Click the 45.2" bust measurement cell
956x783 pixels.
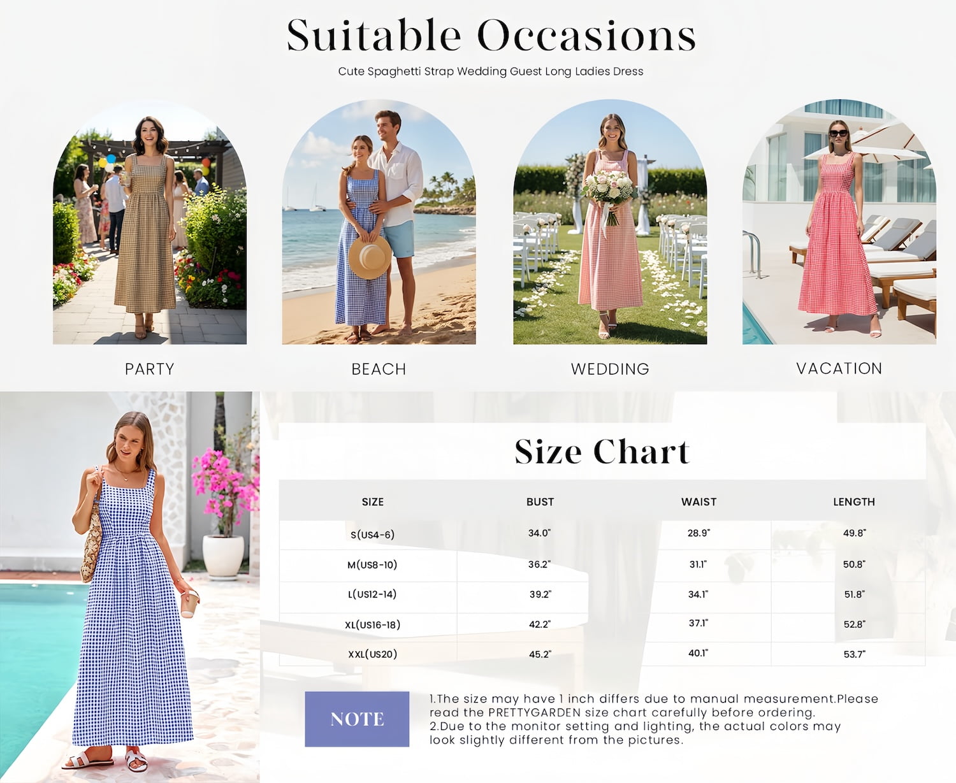click(540, 654)
